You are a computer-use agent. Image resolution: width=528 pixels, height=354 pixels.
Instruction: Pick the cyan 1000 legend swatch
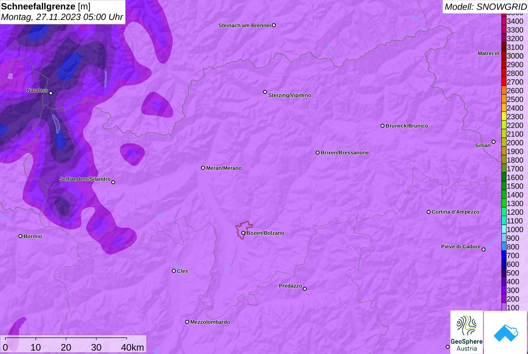504,229
